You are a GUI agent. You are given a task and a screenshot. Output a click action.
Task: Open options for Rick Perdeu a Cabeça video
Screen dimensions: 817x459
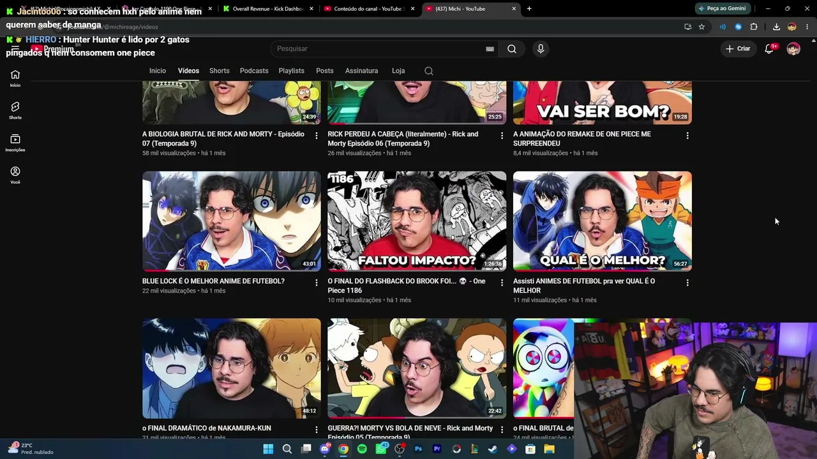(x=502, y=135)
